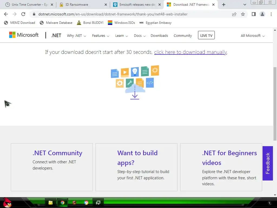Go back to the previous page
The height and width of the screenshot is (208, 277).
[x=6, y=14]
